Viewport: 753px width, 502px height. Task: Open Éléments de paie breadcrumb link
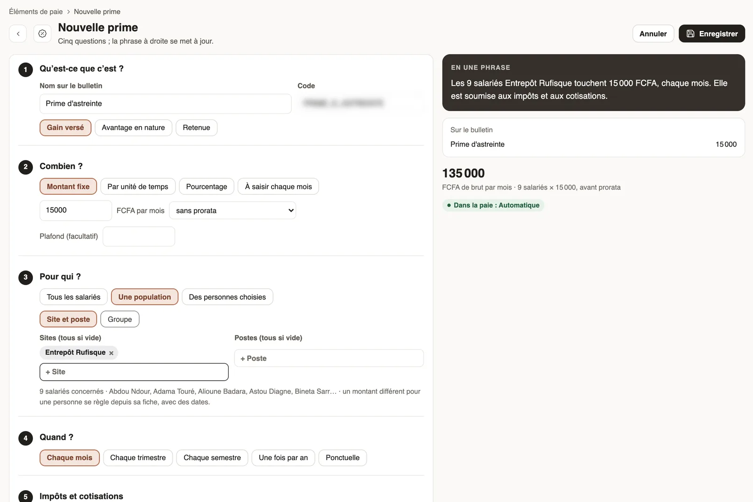[x=36, y=11]
